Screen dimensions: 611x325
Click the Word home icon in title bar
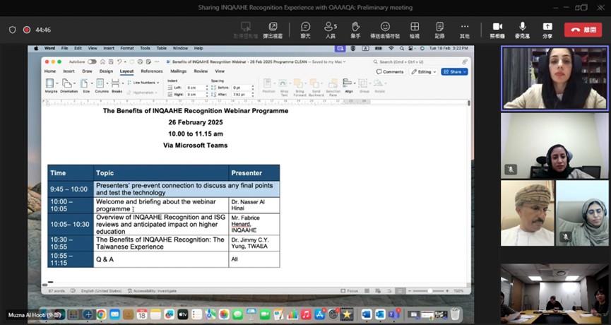pos(102,61)
